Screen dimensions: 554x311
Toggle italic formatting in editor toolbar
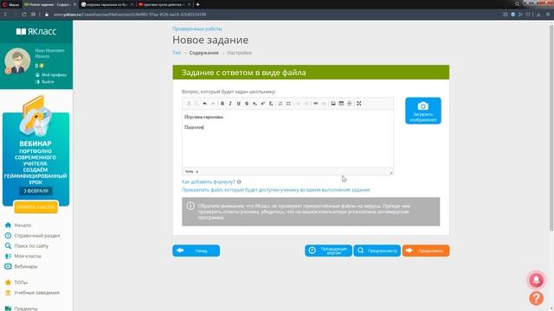coord(230,104)
